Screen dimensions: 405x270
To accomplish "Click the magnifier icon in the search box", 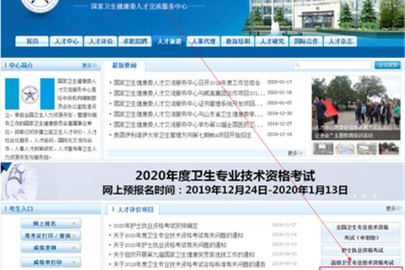I will click(x=298, y=65).
